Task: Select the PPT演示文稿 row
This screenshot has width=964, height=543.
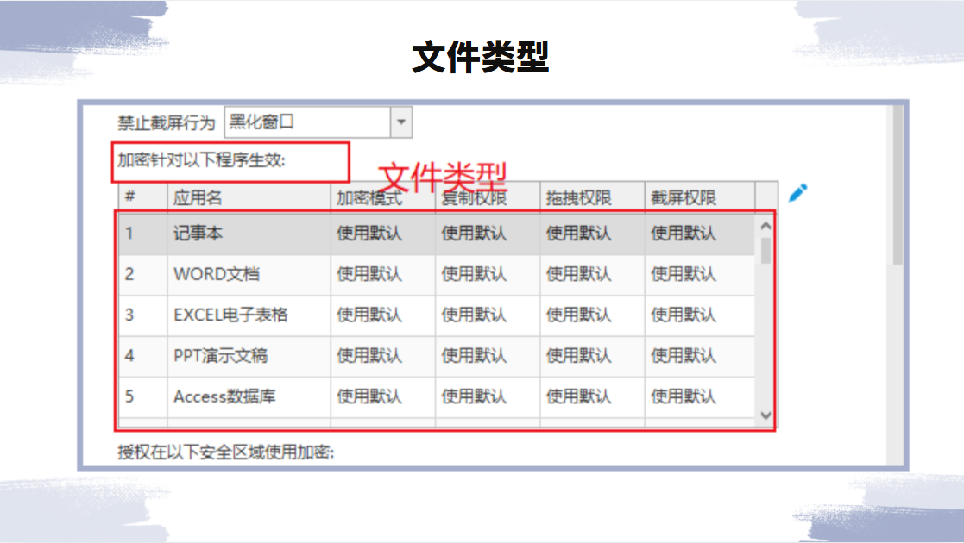Action: click(437, 356)
